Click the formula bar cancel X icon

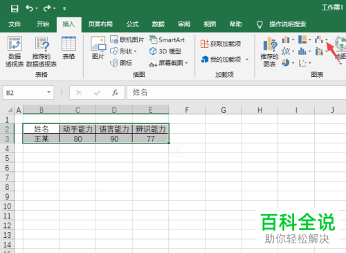click(x=79, y=93)
